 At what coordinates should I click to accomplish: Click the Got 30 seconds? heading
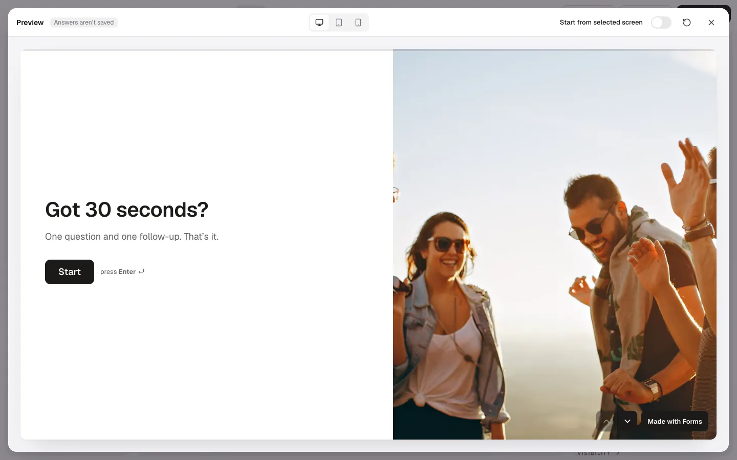pos(127,210)
